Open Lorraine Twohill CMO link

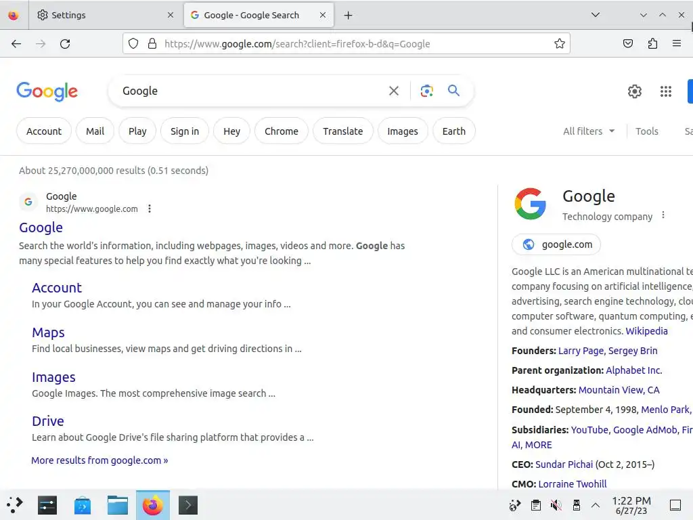573,484
